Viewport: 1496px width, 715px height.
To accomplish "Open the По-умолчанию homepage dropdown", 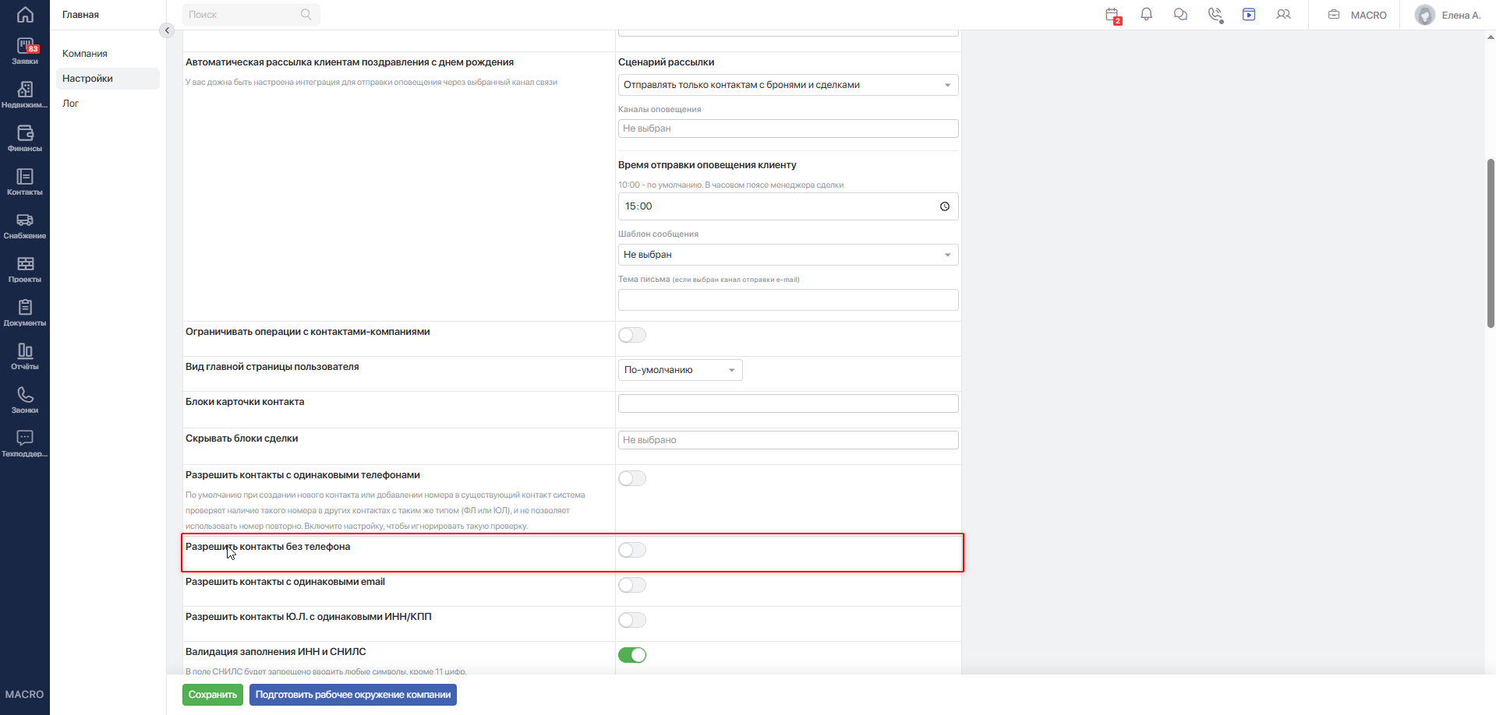I will point(680,370).
